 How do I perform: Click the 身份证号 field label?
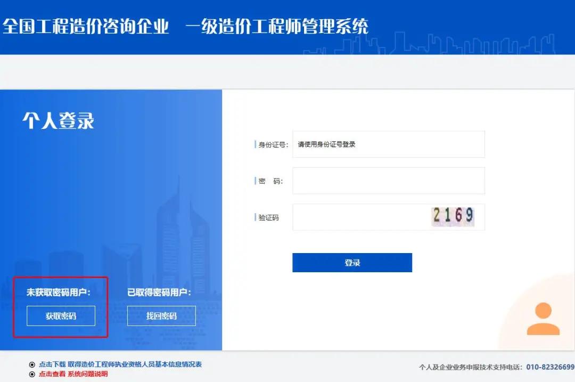click(273, 144)
